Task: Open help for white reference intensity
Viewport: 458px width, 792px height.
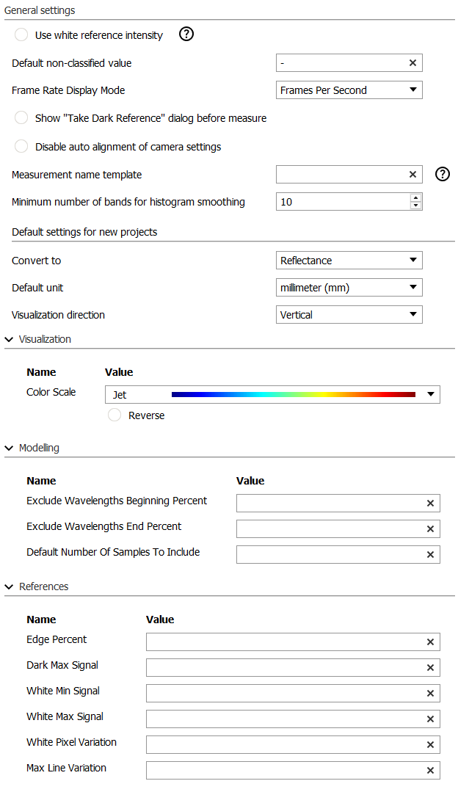Action: 186,34
